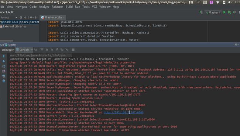This screenshot has height=136, width=240.
Task: Click the Drop Frame icon
Action: 62,50
